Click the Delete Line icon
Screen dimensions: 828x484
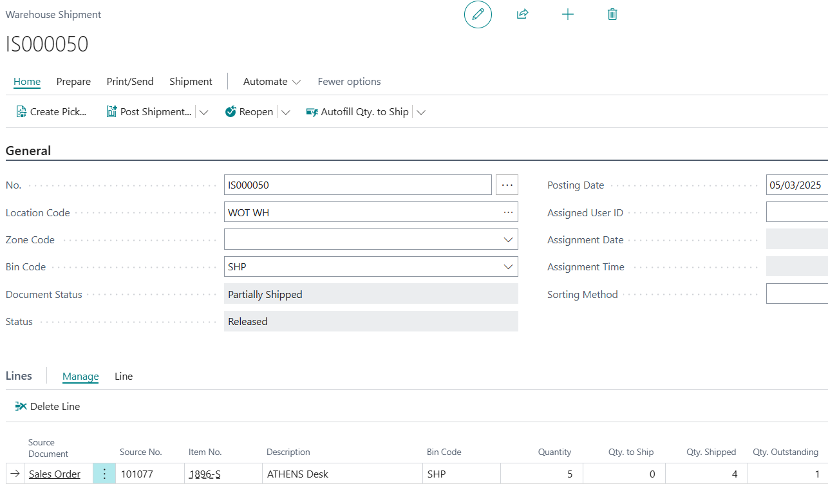point(21,406)
